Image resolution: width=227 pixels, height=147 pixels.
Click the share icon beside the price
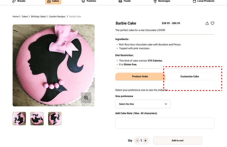tap(207, 23)
